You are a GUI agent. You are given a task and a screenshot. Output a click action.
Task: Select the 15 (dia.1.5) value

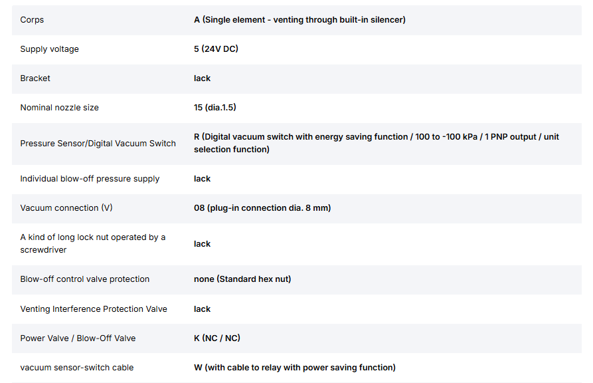pyautogui.click(x=214, y=108)
